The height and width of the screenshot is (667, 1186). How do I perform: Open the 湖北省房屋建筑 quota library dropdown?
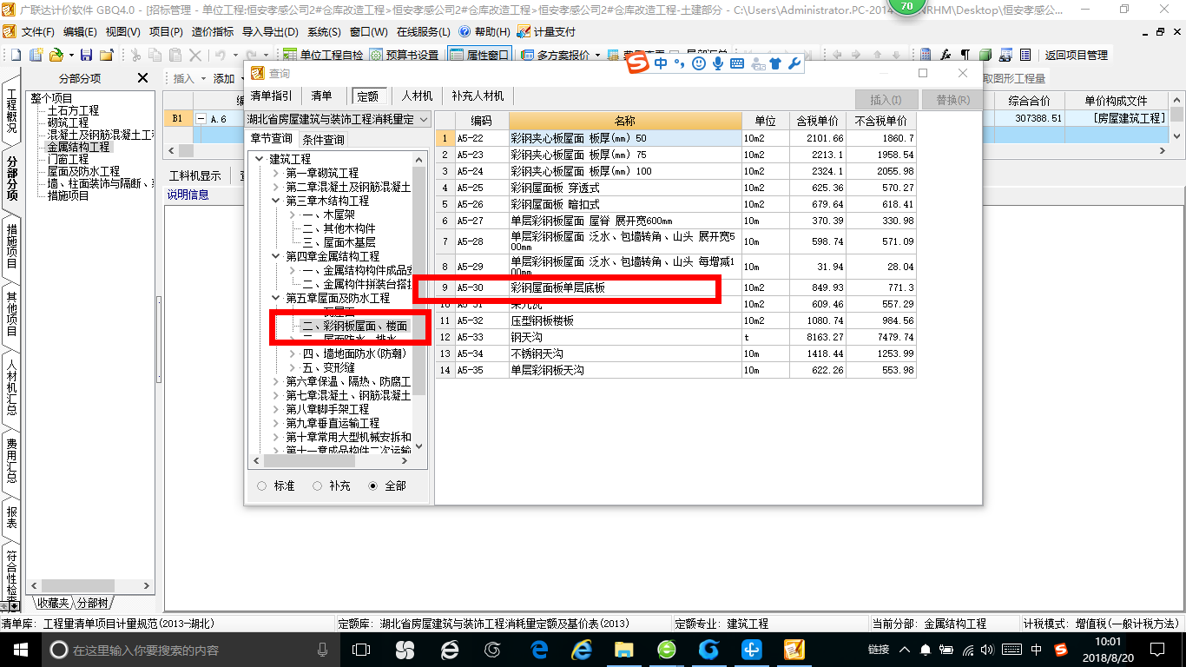pyautogui.click(x=338, y=119)
